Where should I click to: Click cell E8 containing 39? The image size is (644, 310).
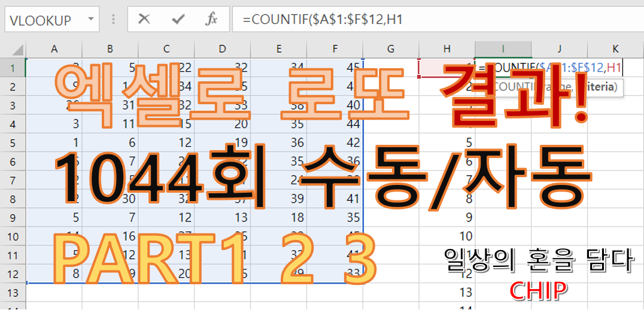point(279,199)
